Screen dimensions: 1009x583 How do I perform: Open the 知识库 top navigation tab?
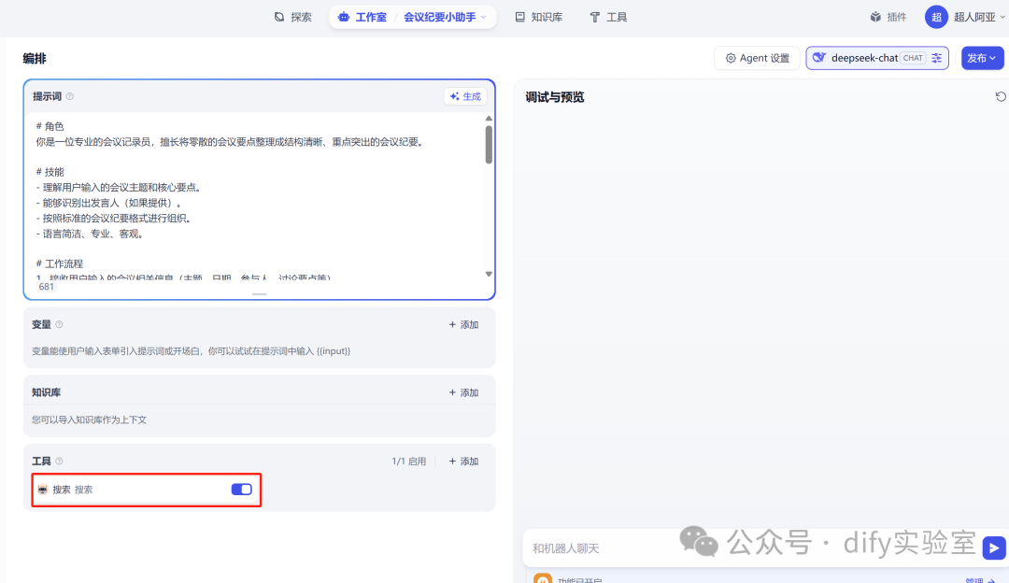(539, 18)
